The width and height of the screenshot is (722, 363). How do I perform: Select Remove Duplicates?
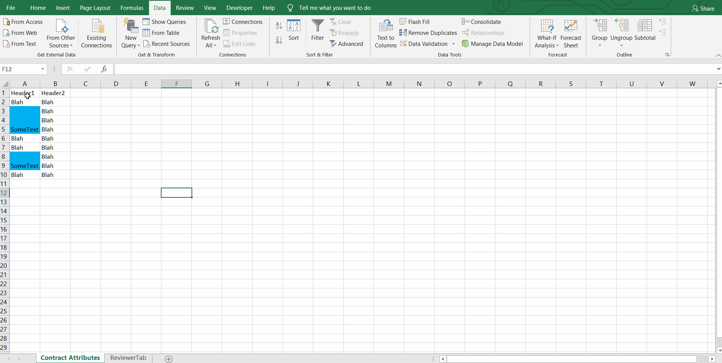428,33
